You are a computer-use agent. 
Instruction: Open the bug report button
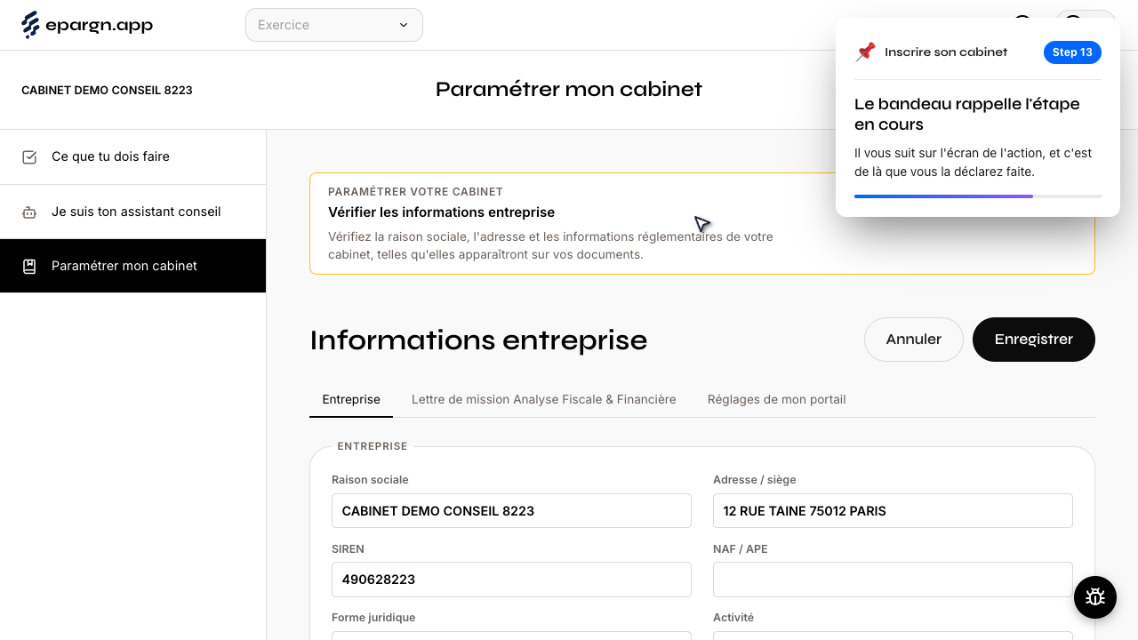(x=1095, y=597)
